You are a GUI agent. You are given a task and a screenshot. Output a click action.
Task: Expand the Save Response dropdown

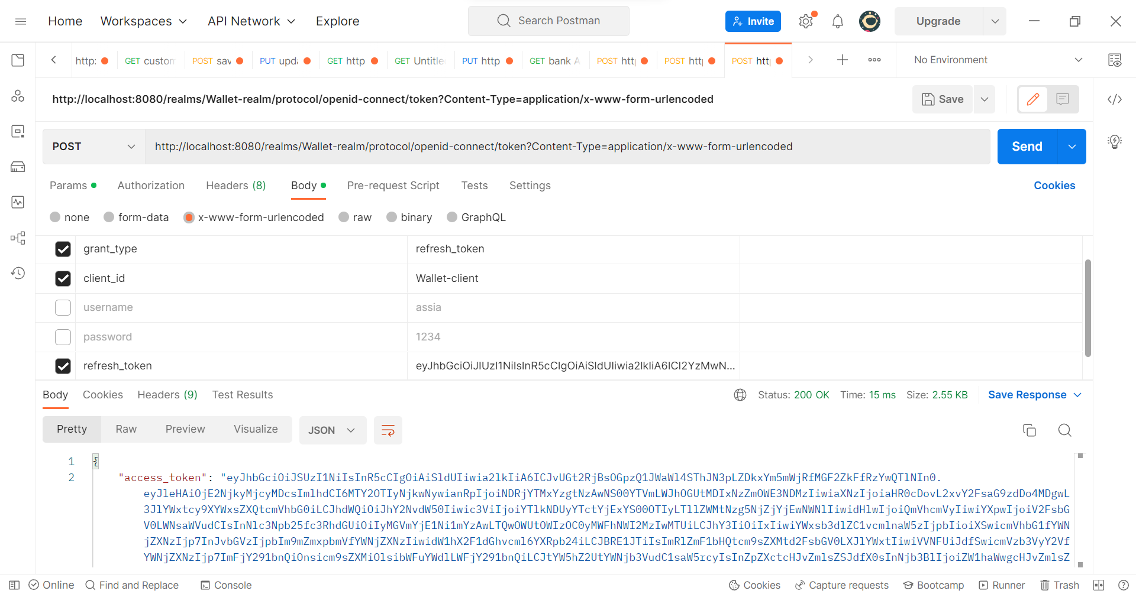coord(1078,395)
